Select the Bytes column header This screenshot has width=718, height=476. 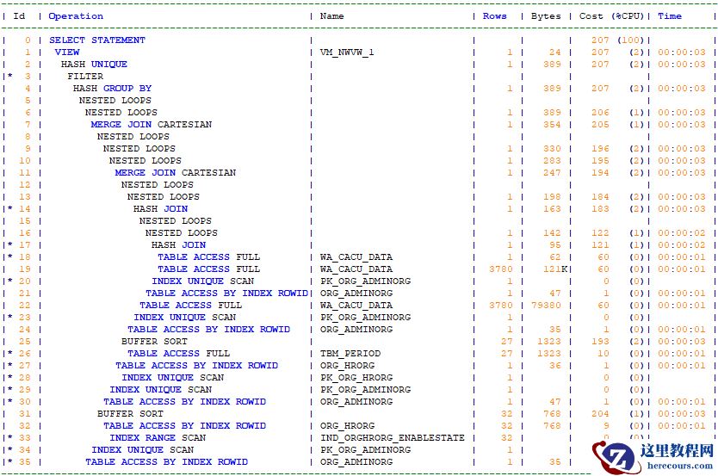(546, 16)
